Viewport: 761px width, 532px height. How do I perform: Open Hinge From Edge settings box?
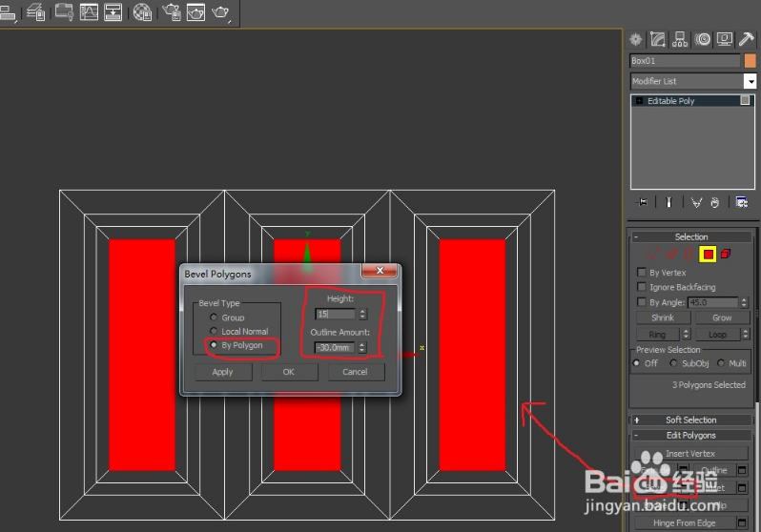pos(742,522)
